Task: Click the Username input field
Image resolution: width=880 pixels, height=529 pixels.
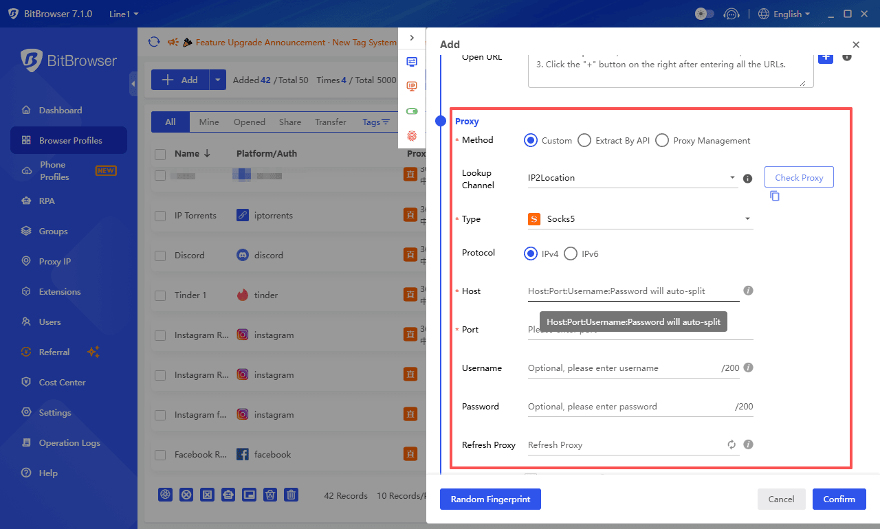Action: 619,368
